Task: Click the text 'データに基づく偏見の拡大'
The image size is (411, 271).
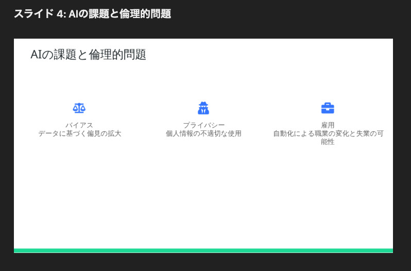Action: click(80, 133)
